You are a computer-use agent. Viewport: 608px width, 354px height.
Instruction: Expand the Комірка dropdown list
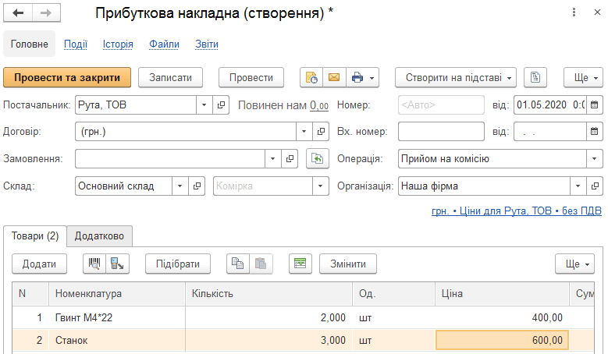[320, 186]
